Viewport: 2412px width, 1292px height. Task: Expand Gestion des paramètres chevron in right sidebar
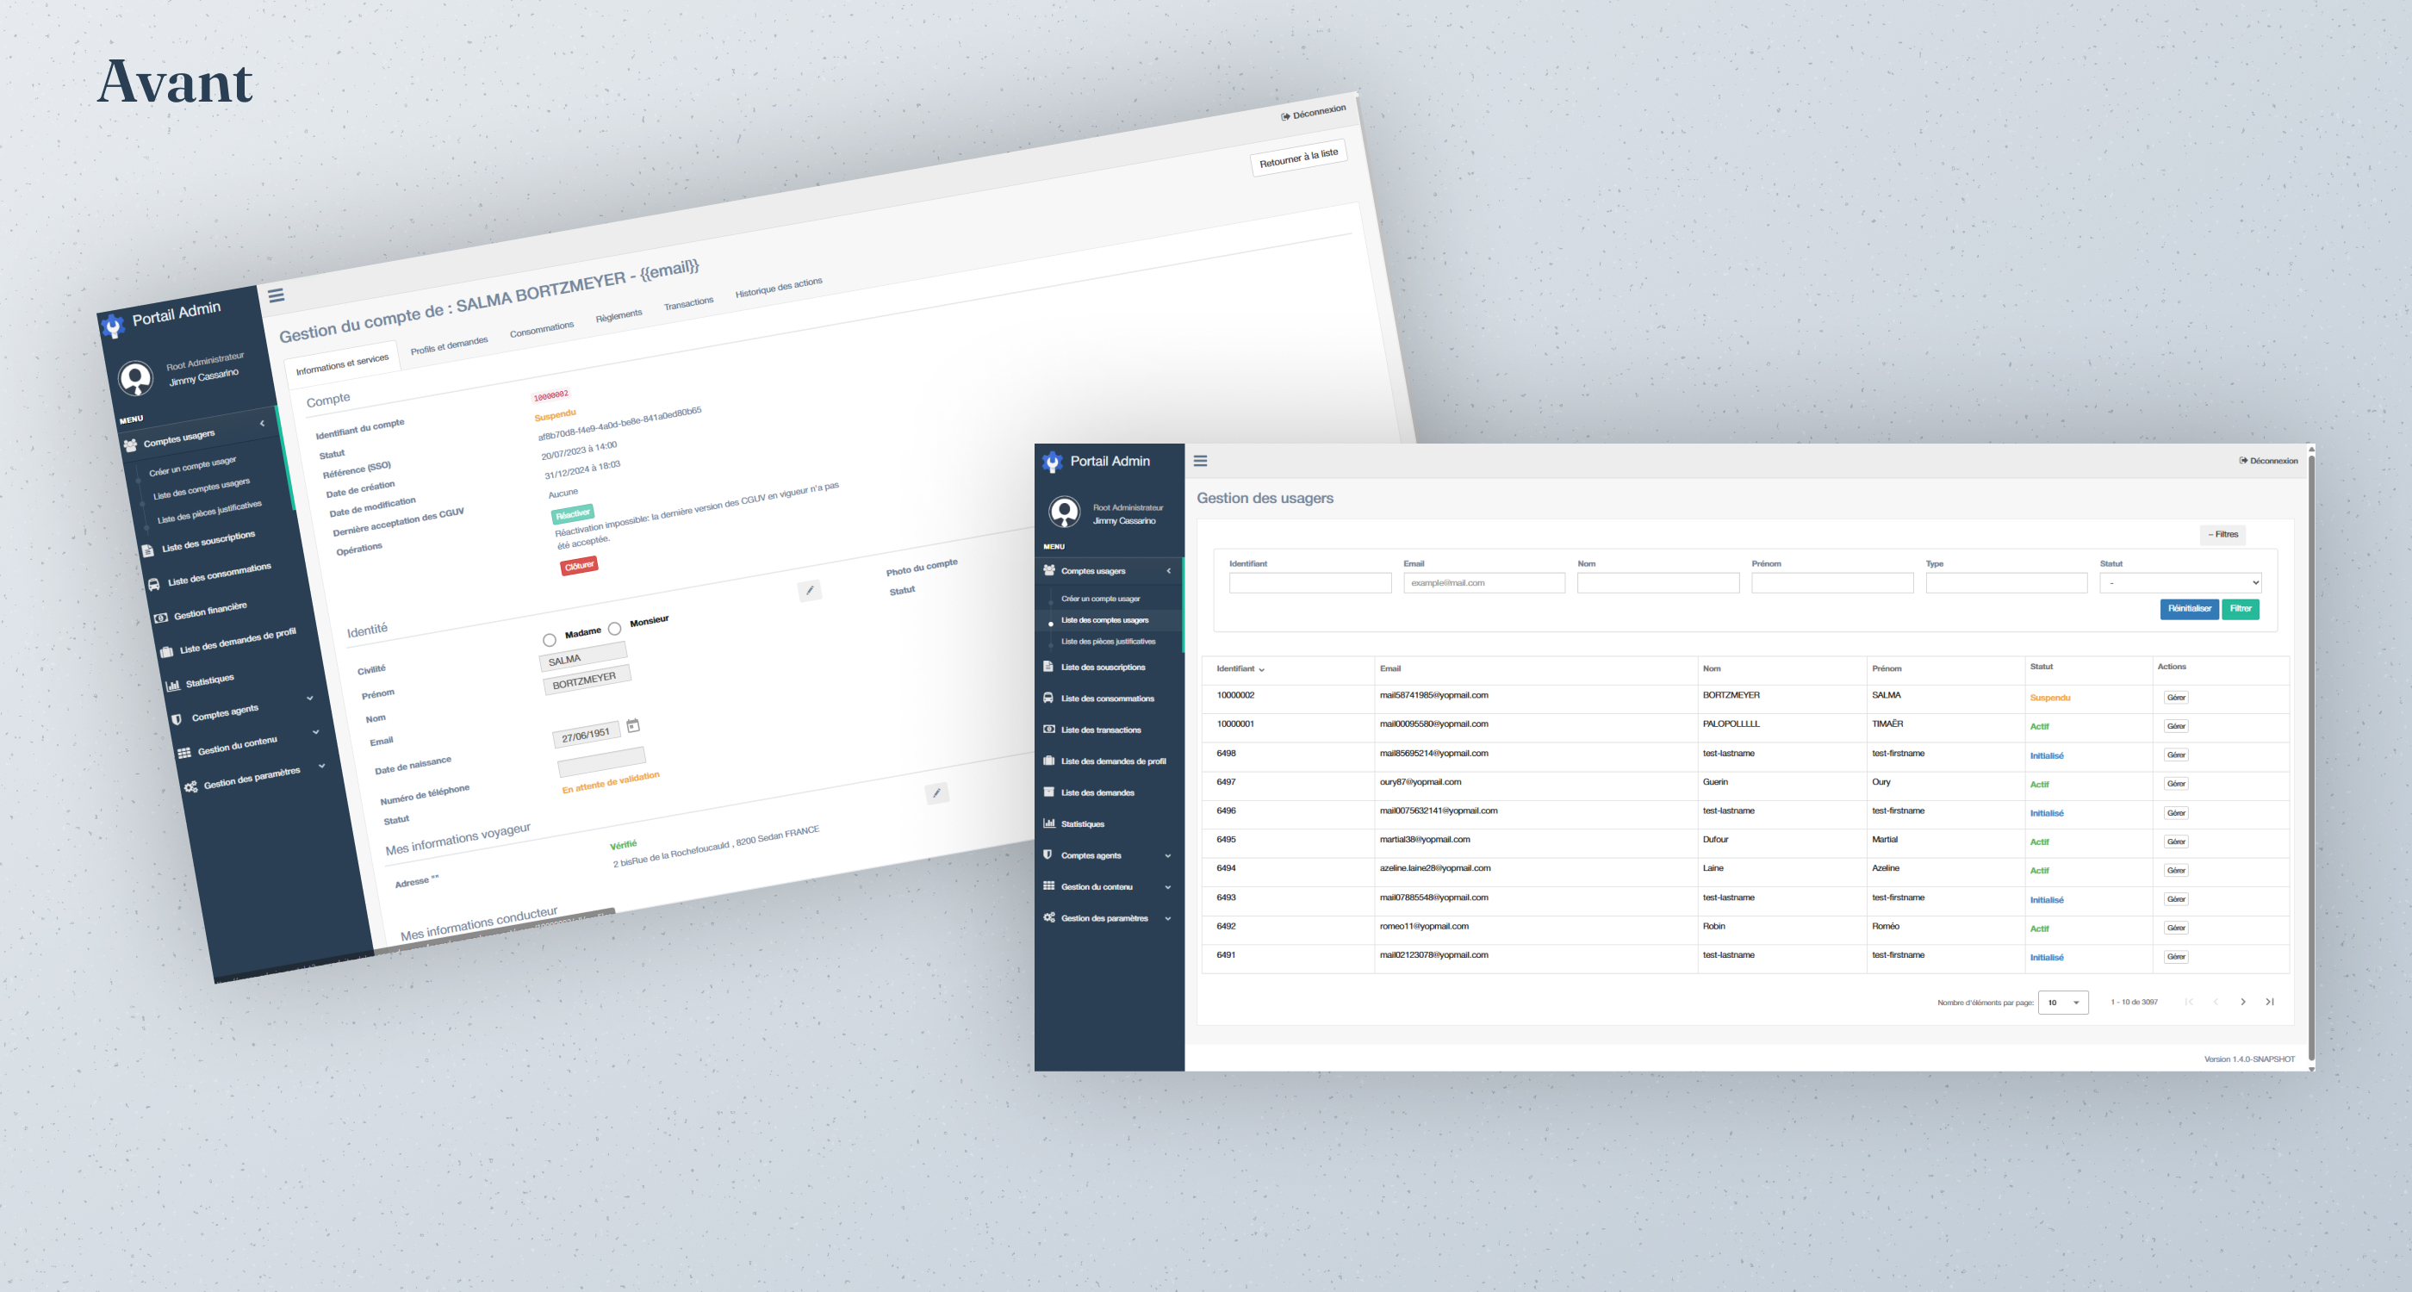tap(1167, 918)
